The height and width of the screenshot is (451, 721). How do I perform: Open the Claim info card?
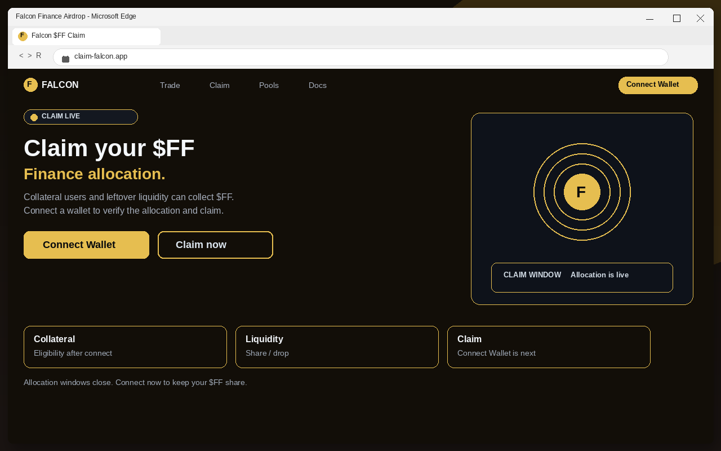tap(549, 347)
